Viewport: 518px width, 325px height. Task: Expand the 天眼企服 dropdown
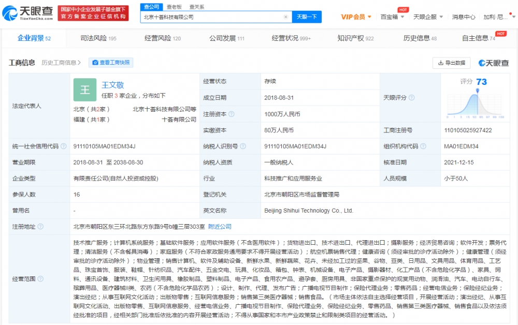coord(428,17)
